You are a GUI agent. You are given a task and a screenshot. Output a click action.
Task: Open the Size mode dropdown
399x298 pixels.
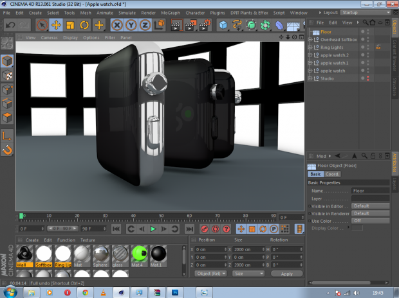pos(248,274)
